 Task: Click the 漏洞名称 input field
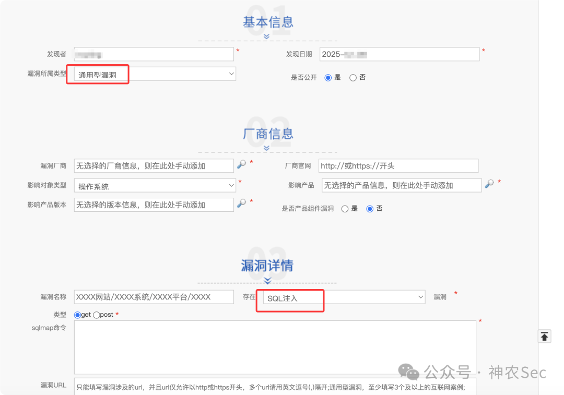coord(154,296)
